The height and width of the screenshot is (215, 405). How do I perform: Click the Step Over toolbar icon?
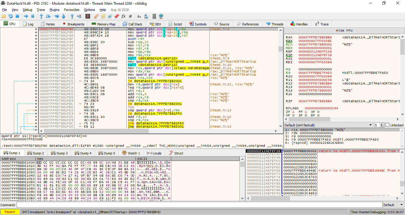(x=48, y=16)
